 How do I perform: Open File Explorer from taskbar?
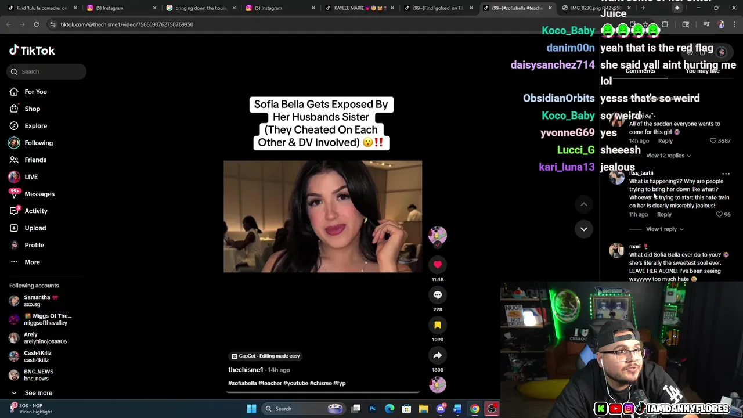424,409
